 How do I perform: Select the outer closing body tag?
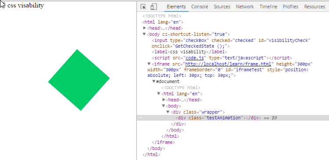point(156,148)
